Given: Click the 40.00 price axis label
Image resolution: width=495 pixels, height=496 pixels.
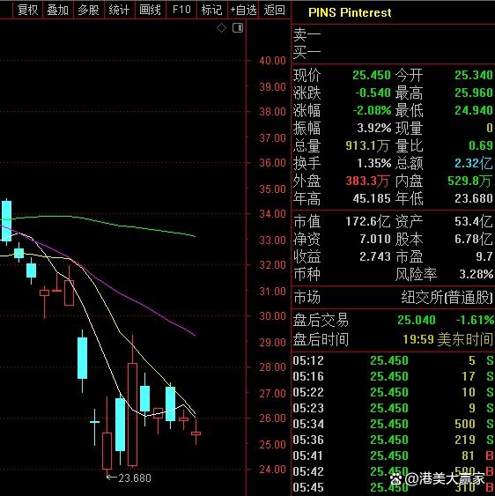Looking at the screenshot, I should (272, 61).
